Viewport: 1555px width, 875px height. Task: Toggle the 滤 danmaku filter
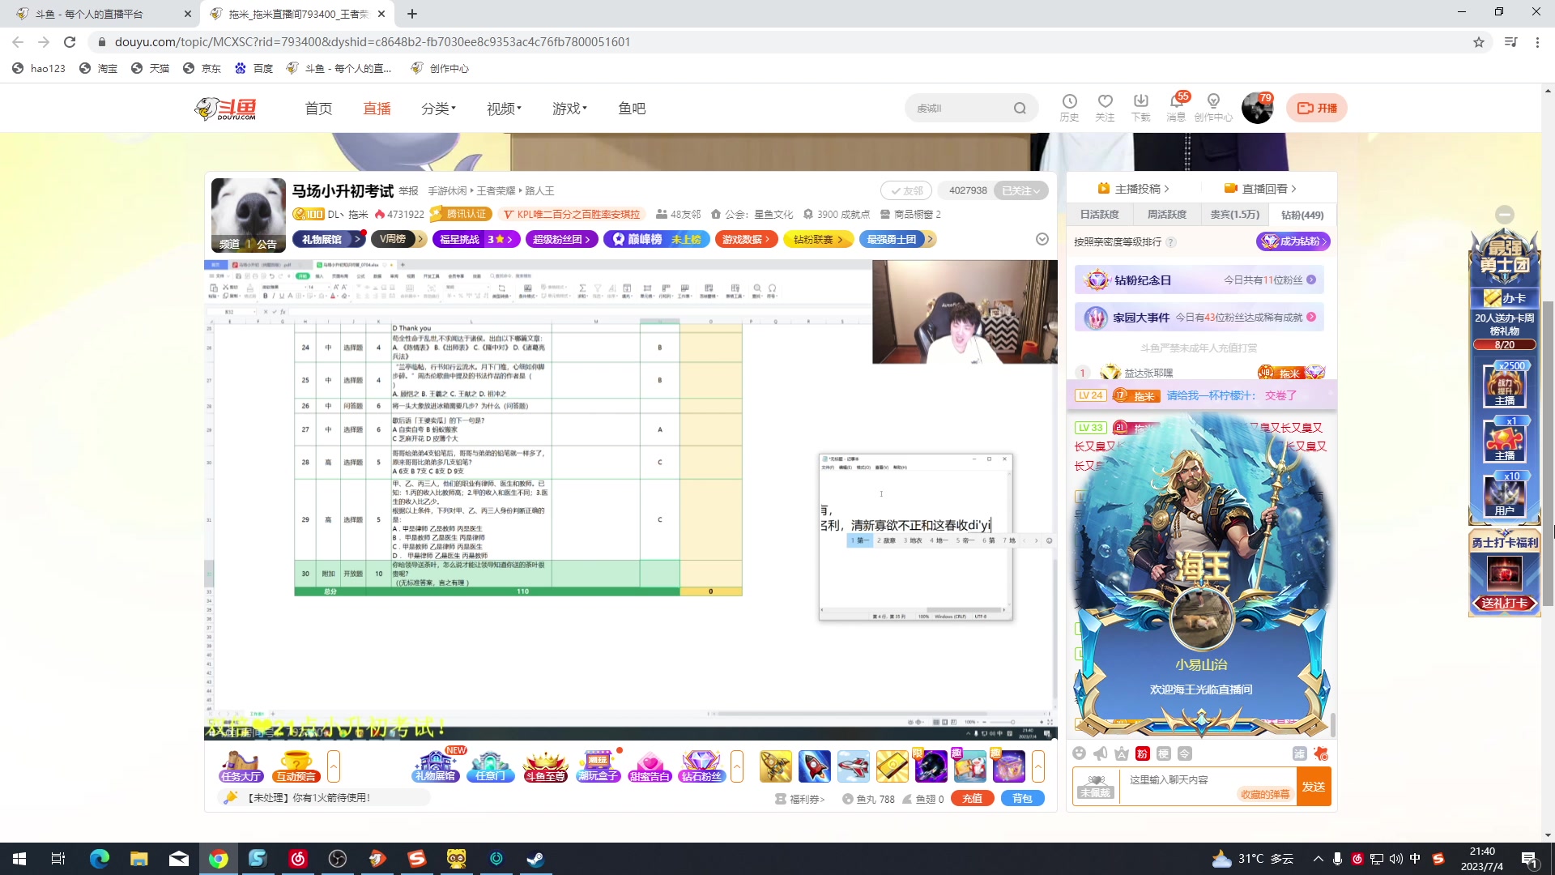click(x=1299, y=753)
